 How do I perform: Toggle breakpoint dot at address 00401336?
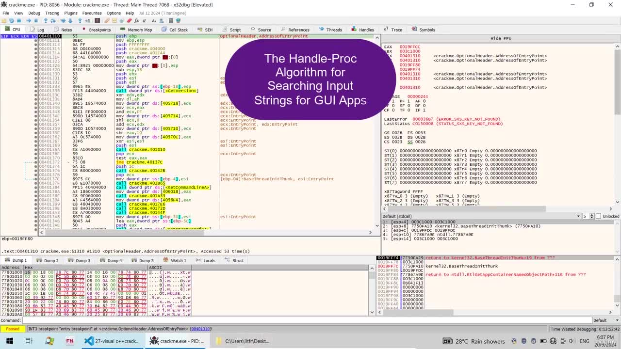pos(36,91)
